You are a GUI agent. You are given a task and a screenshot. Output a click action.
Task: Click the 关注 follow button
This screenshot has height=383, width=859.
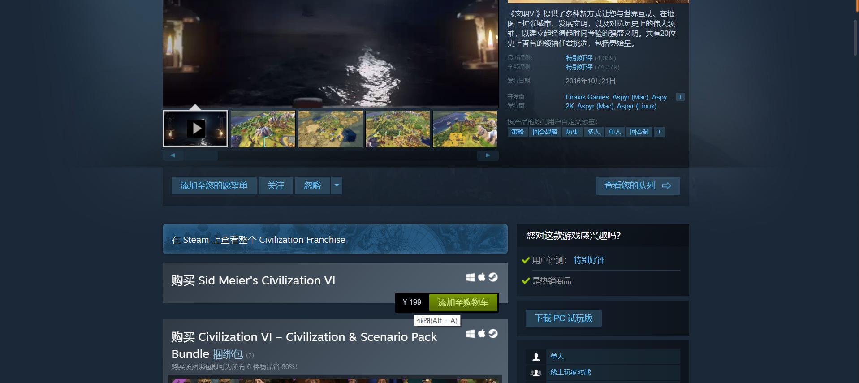tap(276, 185)
